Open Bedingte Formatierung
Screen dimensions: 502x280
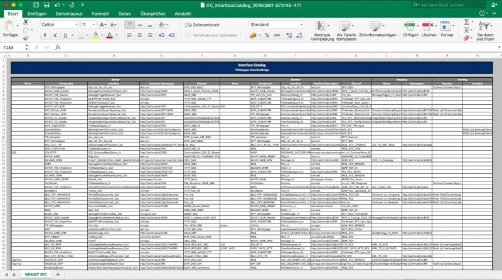tap(322, 31)
